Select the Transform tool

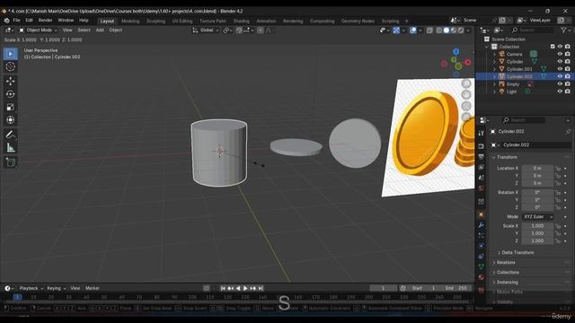(x=10, y=120)
